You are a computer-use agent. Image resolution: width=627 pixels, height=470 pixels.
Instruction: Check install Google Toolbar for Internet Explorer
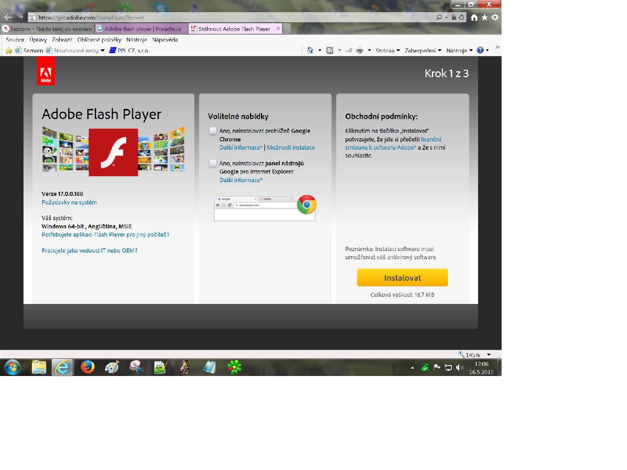pos(213,163)
